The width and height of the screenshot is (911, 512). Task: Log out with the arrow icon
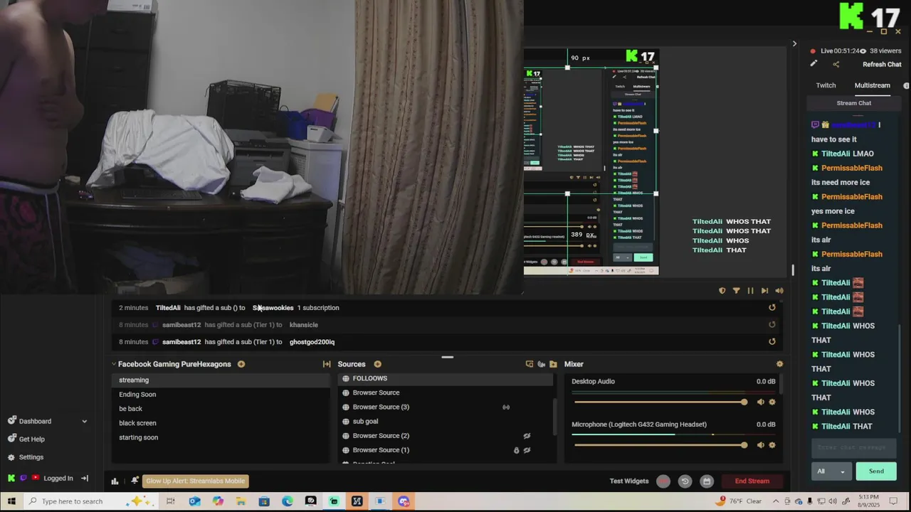(84, 479)
